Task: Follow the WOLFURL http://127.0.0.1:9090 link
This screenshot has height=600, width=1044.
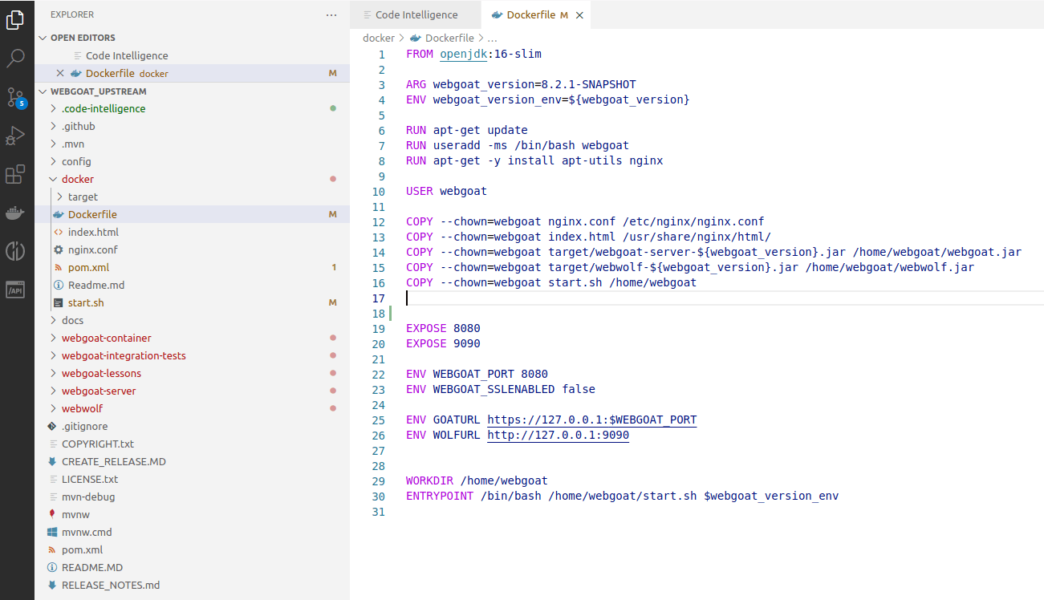Action: pos(559,435)
